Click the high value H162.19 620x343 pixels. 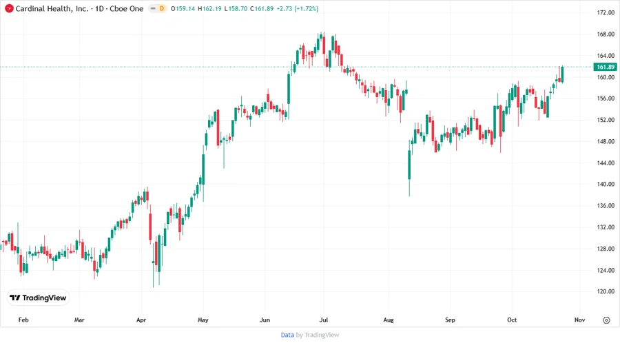(x=209, y=9)
